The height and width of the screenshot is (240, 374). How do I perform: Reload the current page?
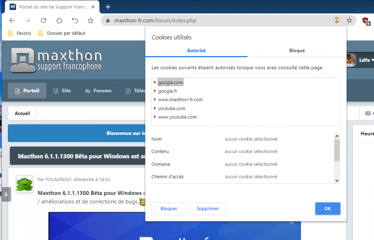[43, 20]
